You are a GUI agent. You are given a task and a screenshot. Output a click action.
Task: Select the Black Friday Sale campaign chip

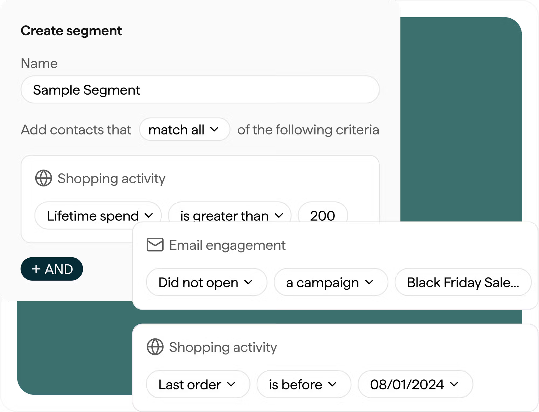coord(463,282)
